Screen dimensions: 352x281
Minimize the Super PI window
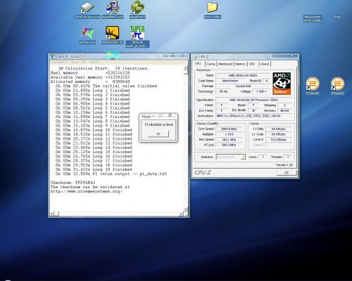tap(165, 55)
